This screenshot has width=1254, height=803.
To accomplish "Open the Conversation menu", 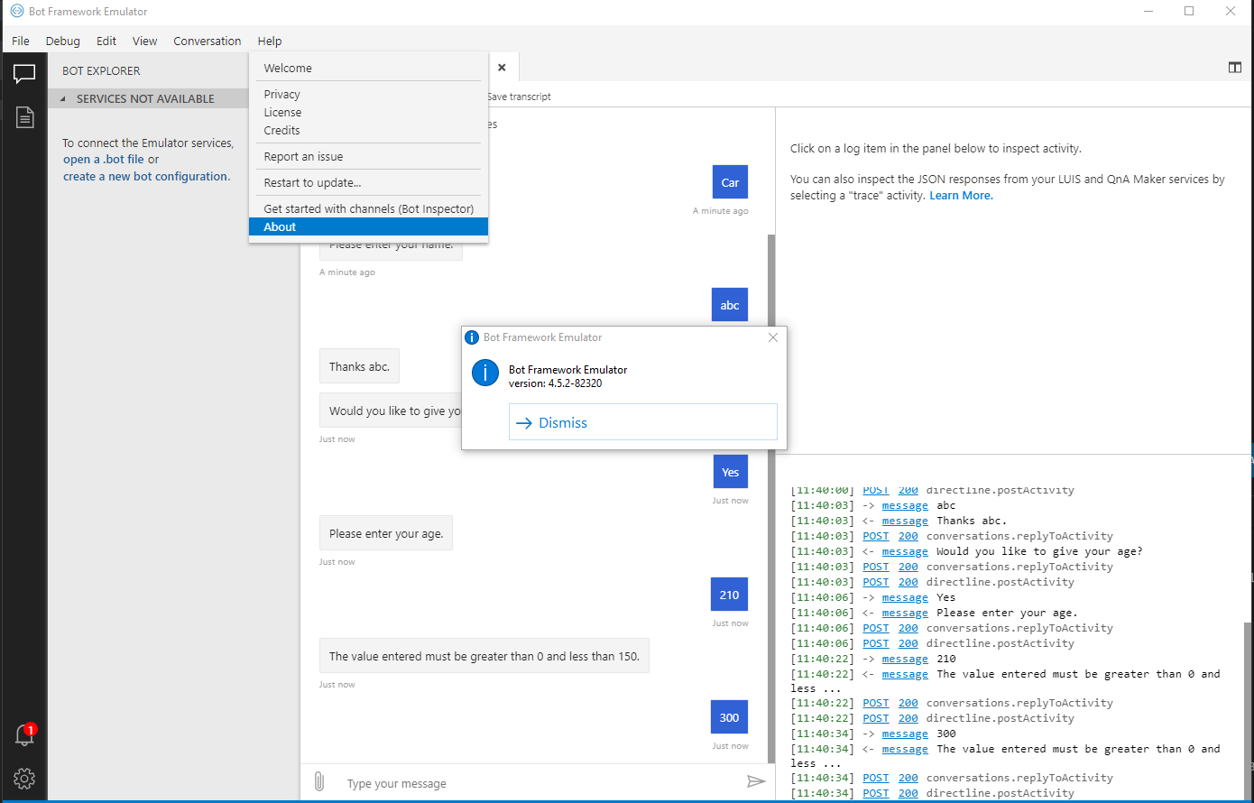I will click(x=207, y=41).
